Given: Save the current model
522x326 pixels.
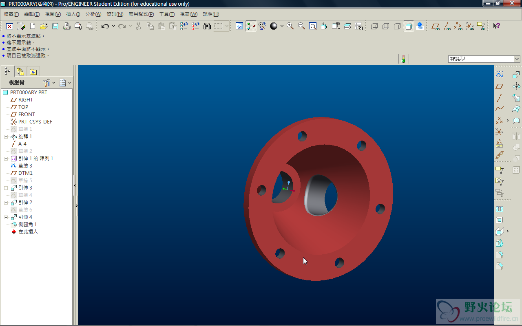Looking at the screenshot, I should (55, 26).
